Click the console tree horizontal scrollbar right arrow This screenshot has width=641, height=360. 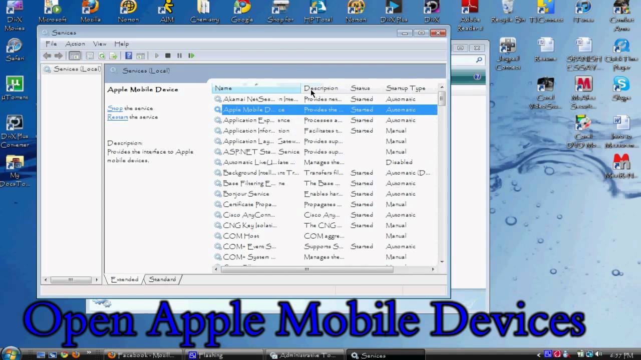pos(97,279)
